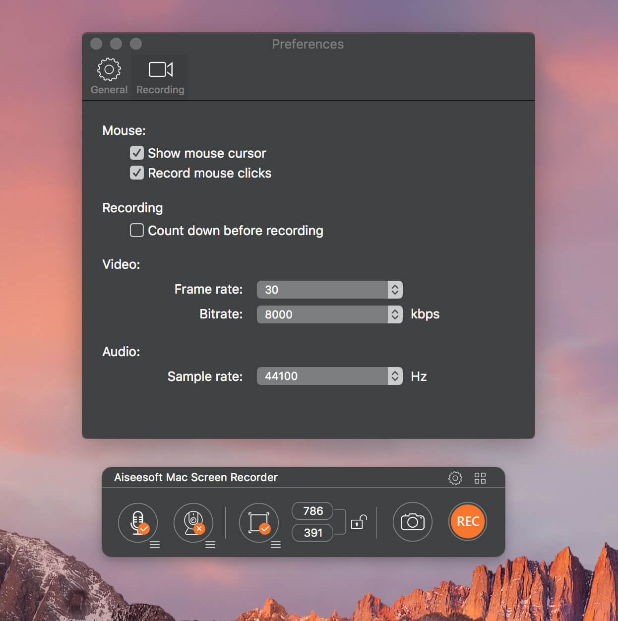
Task: Open the General preferences tab
Action: pyautogui.click(x=109, y=76)
